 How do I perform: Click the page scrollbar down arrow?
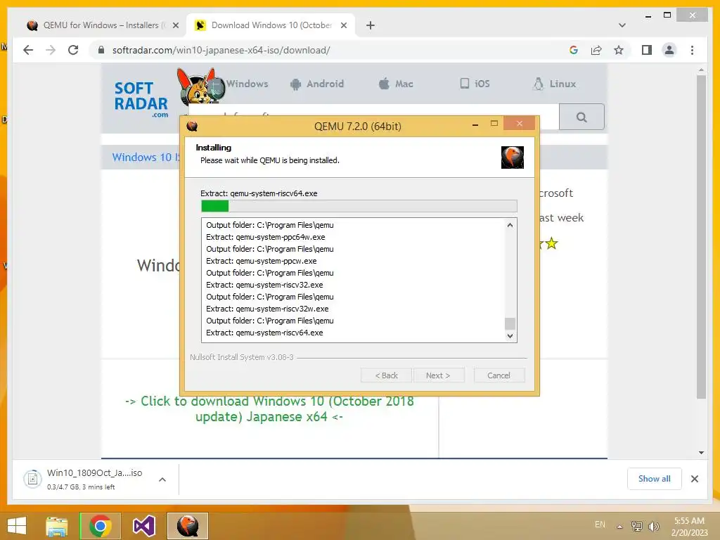tap(701, 452)
